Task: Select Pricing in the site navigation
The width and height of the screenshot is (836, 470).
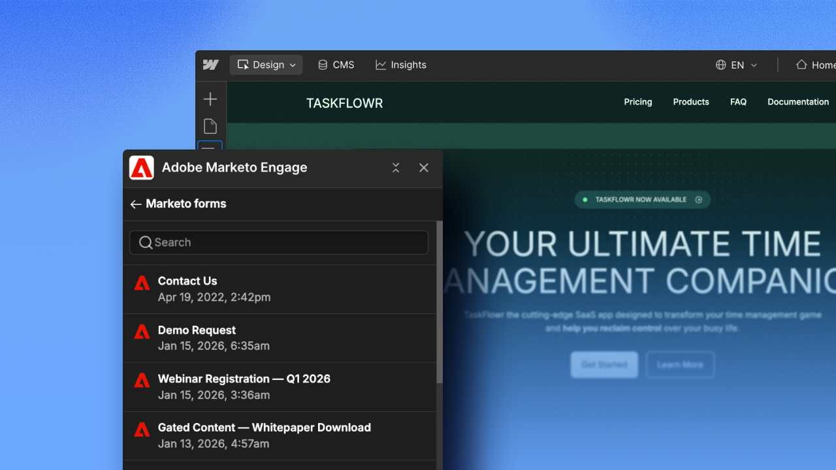Action: (x=638, y=102)
